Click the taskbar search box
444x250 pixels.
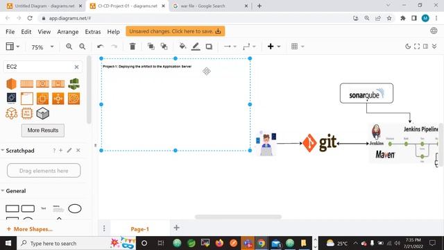click(76, 243)
